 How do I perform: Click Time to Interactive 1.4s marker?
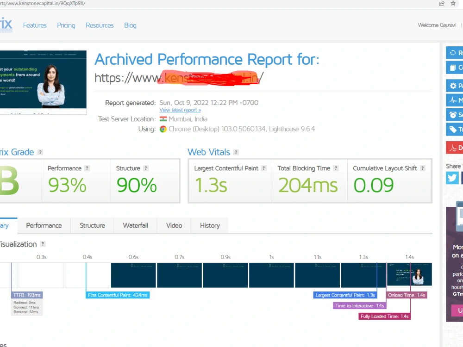click(360, 306)
